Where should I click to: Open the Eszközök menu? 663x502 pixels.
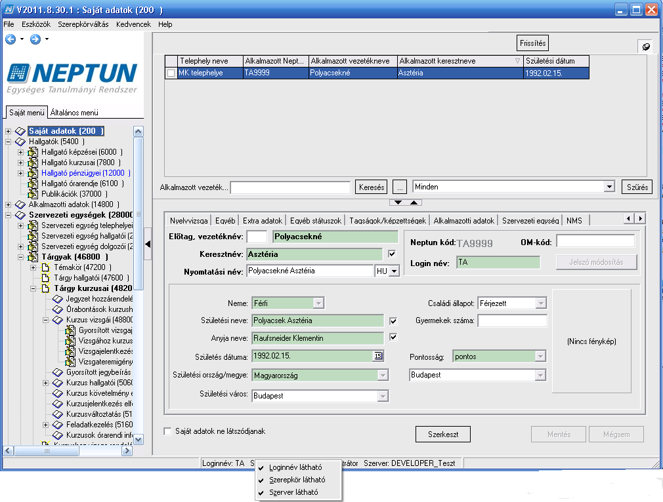coord(36,24)
